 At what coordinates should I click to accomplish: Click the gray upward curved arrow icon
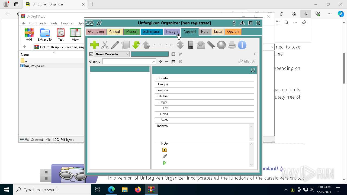point(146,45)
